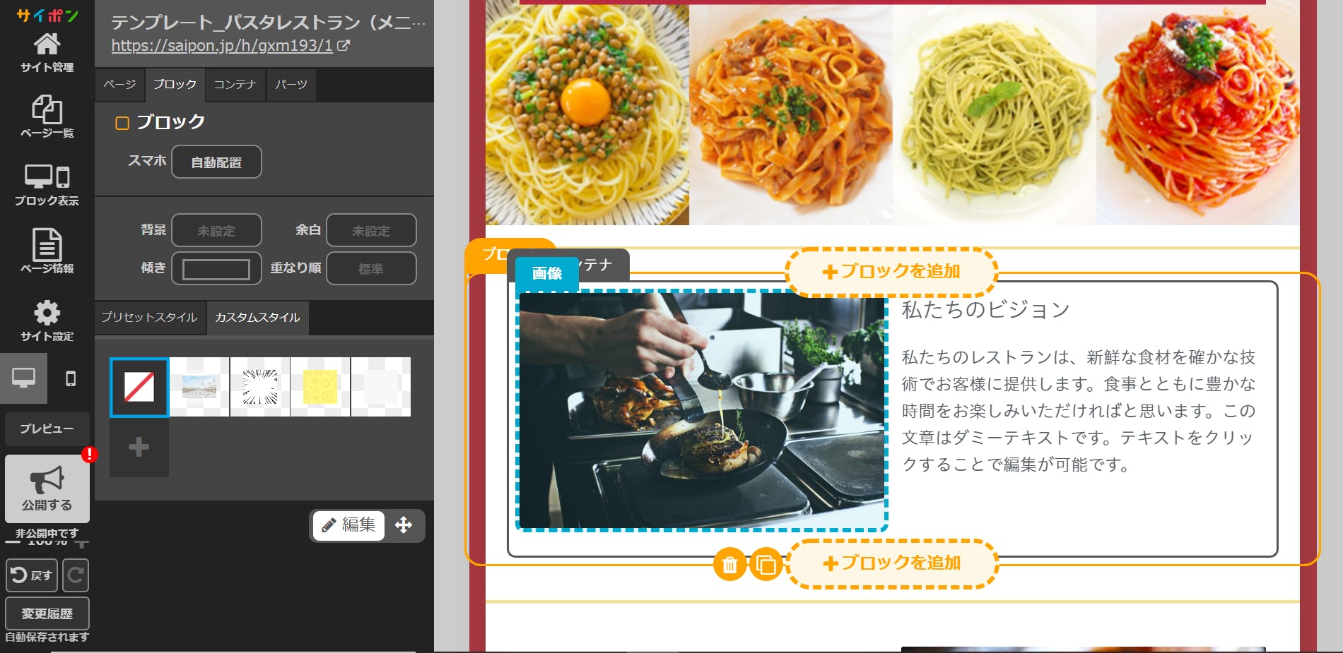Screen dimensions: 1343x653
Task: Select the no-style slashed swatch
Action: [x=139, y=387]
